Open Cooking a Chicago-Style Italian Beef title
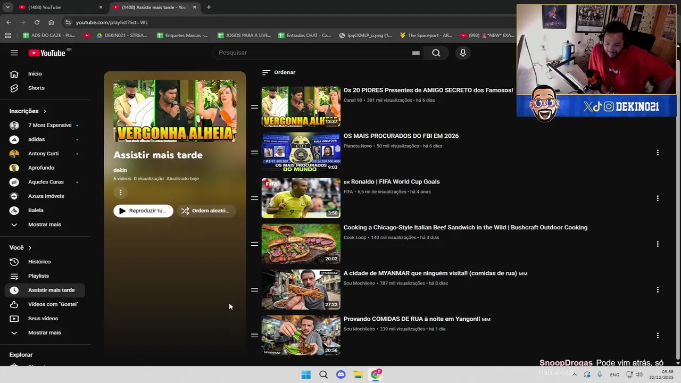 (x=466, y=227)
